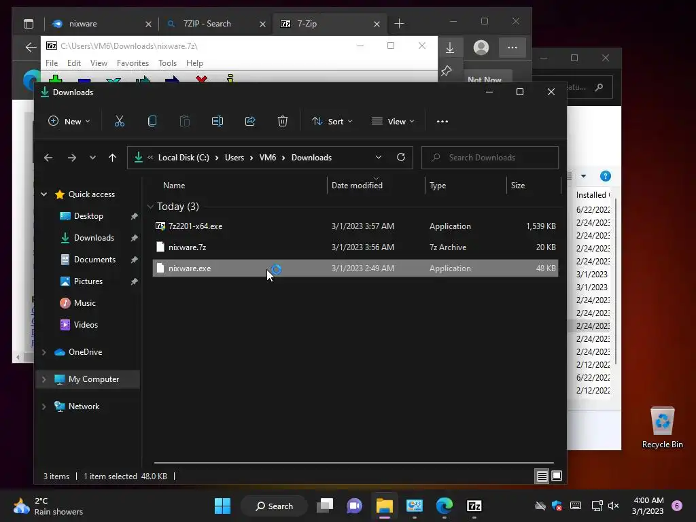Open Edit menu in 7-Zip window
The image size is (696, 522).
73,63
